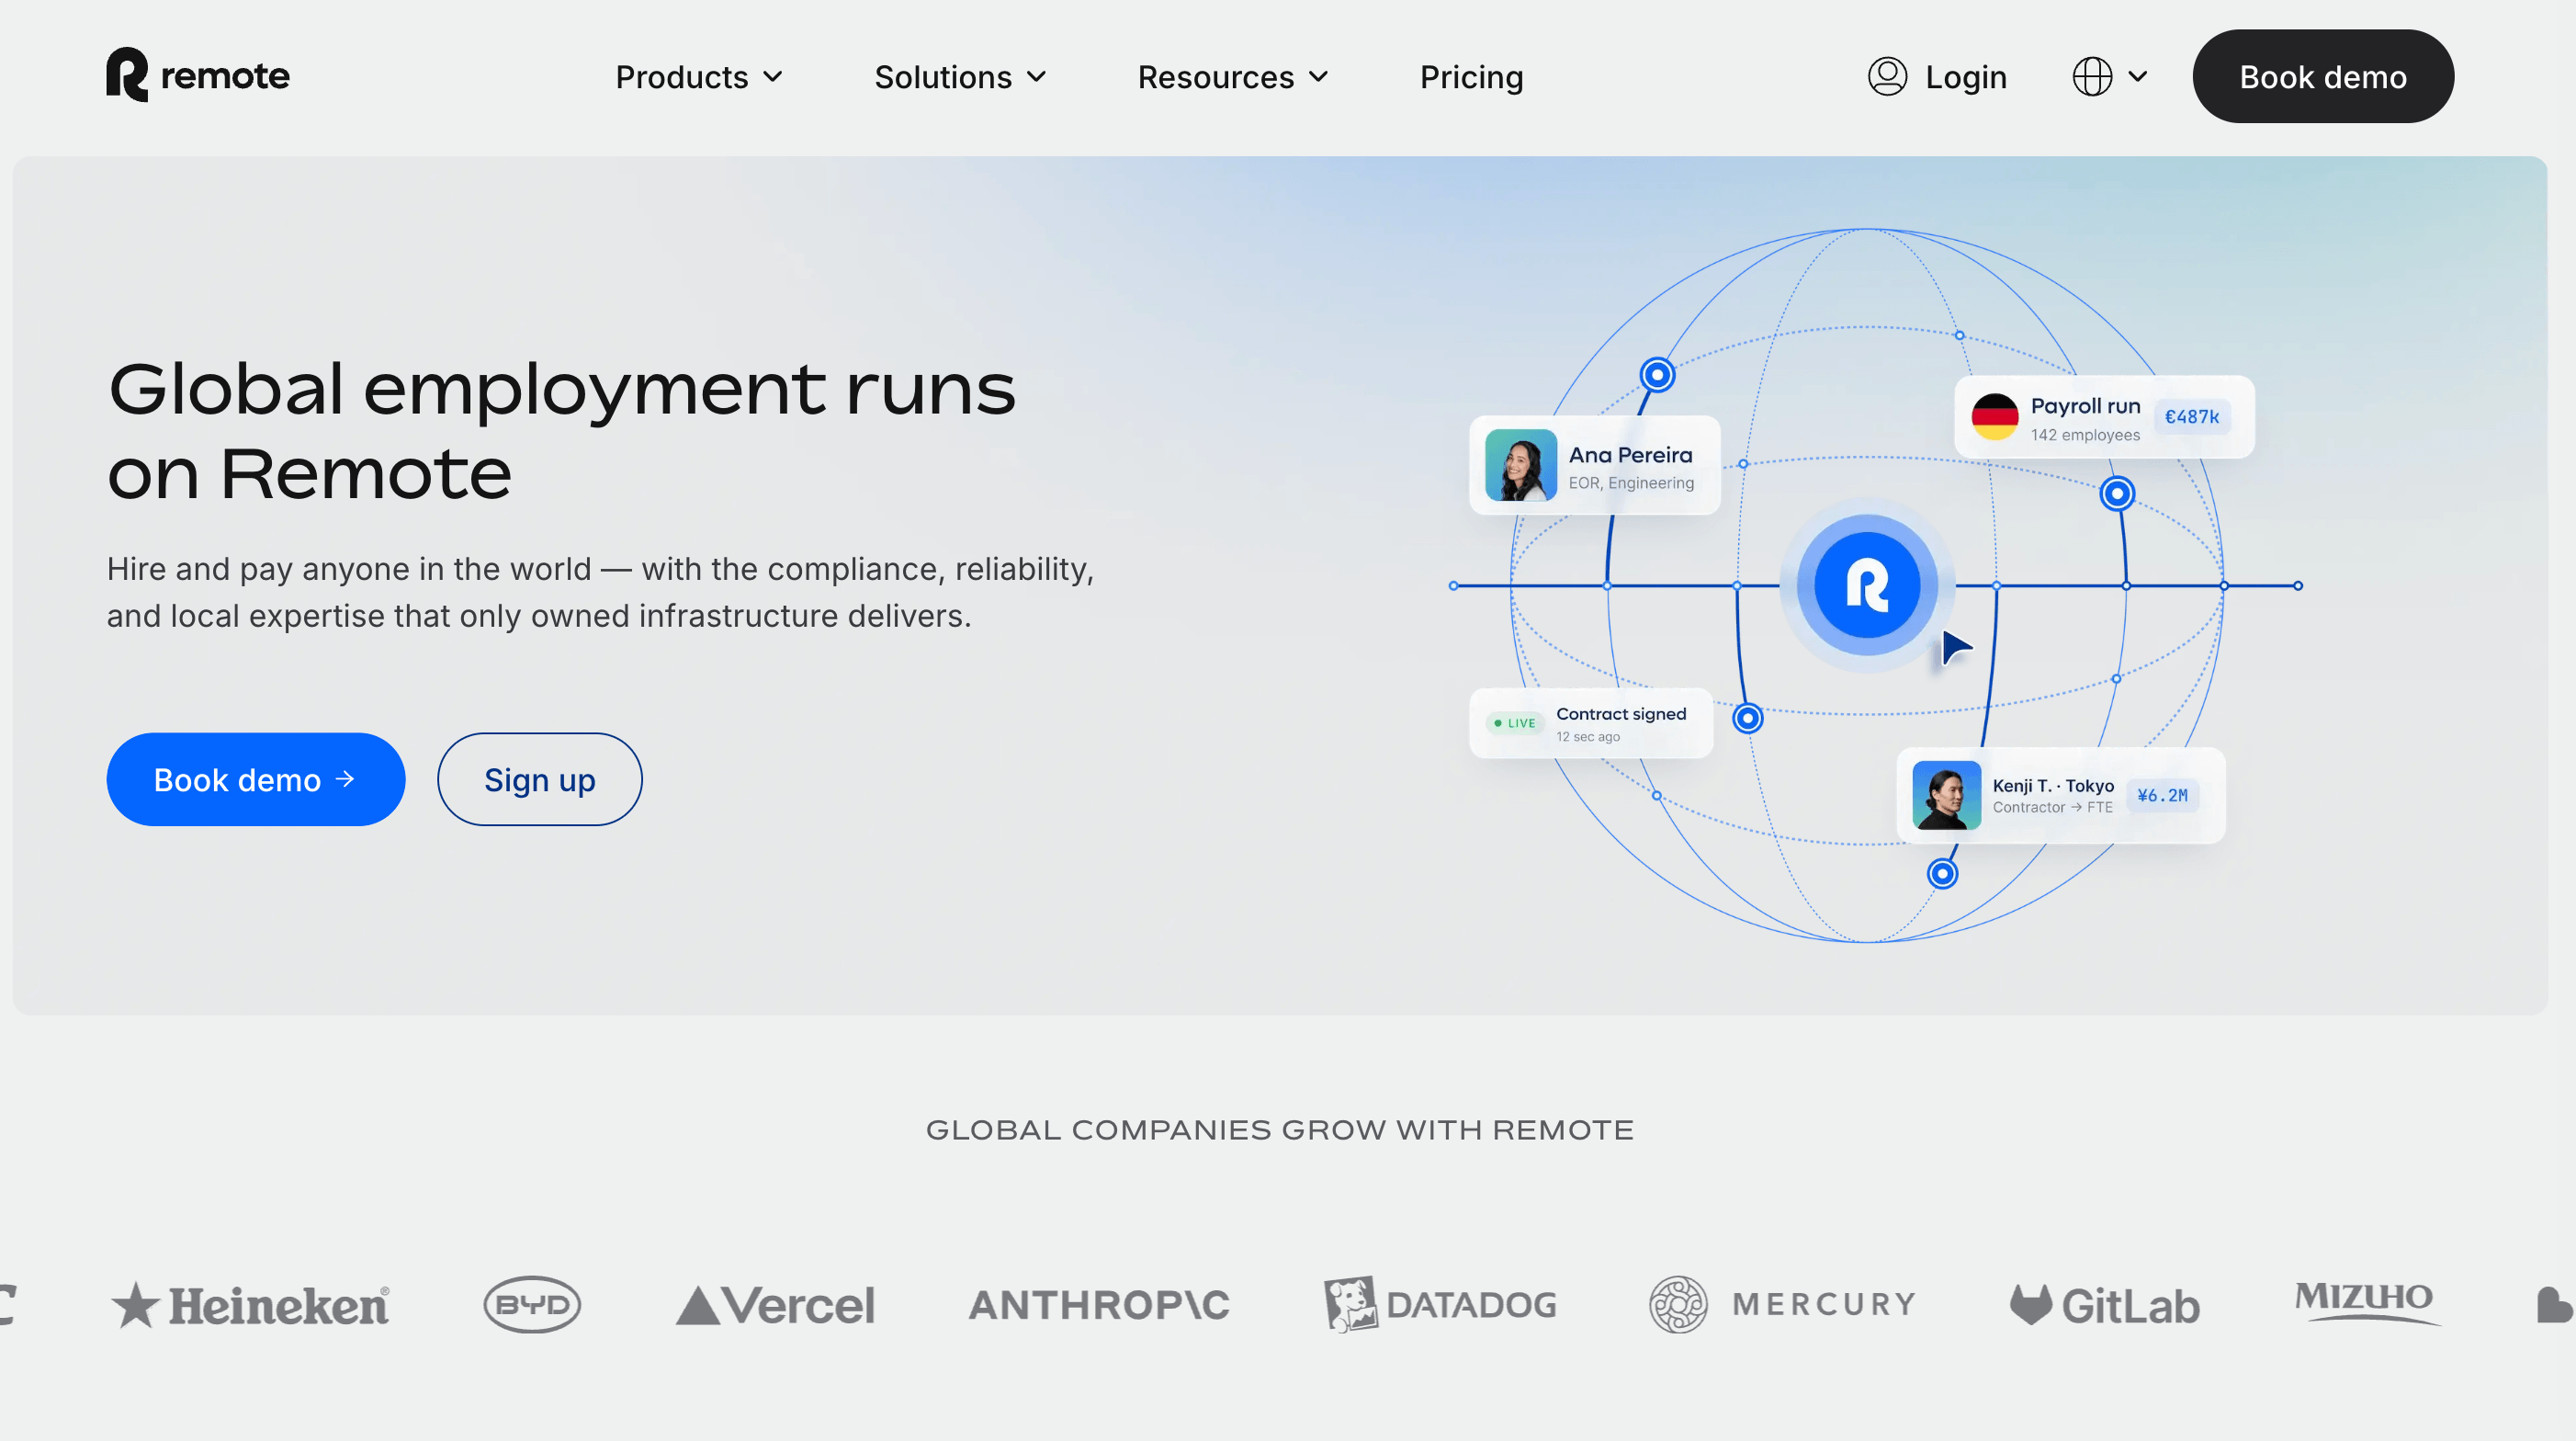Screen dimensions: 2576x1441
Task: Click 'GLOBAL COMPANIES GROW WITH REMOTE' heading
Action: click(x=1279, y=1130)
